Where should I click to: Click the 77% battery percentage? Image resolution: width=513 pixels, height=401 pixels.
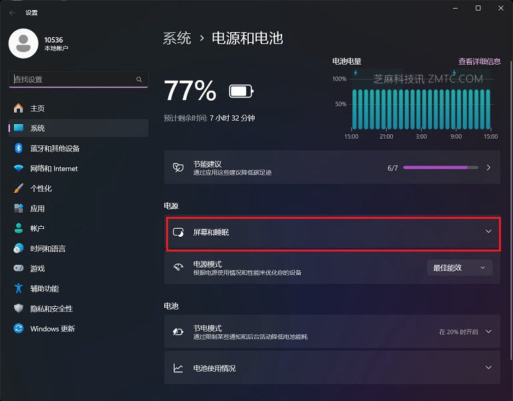click(190, 91)
